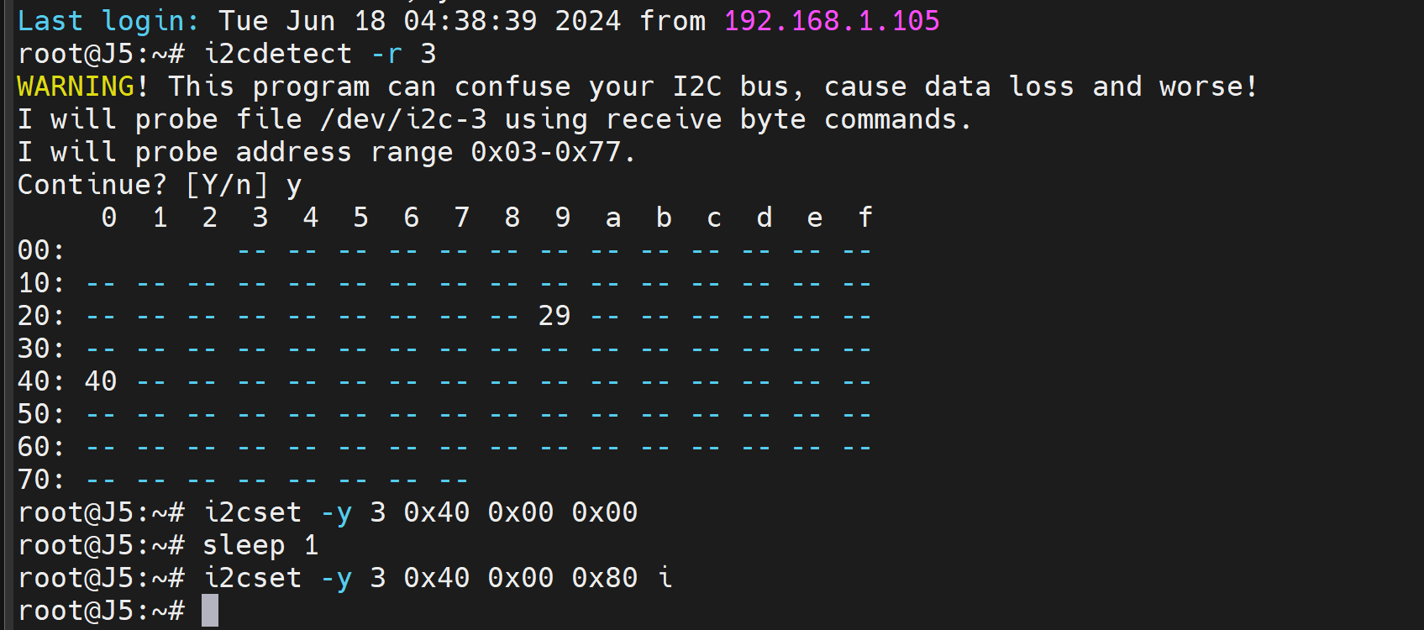The height and width of the screenshot is (630, 1424).
Task: Click the address range 0x03-0x77
Action: (545, 152)
